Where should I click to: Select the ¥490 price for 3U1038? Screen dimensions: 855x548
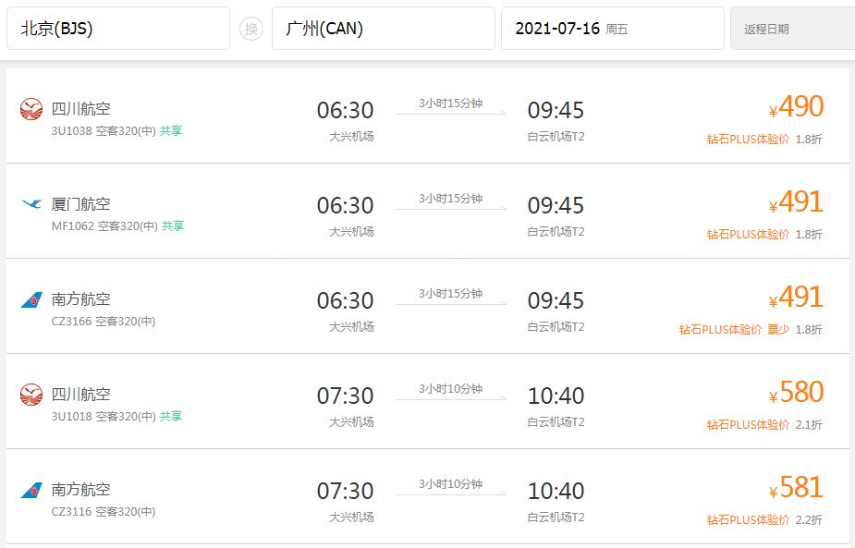point(796,107)
